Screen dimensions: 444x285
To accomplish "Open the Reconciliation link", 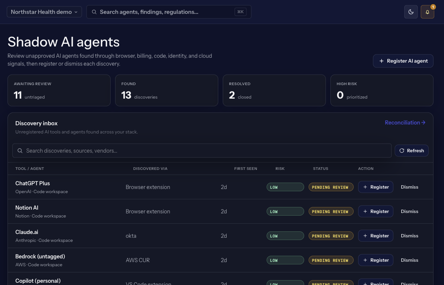I will click(405, 123).
